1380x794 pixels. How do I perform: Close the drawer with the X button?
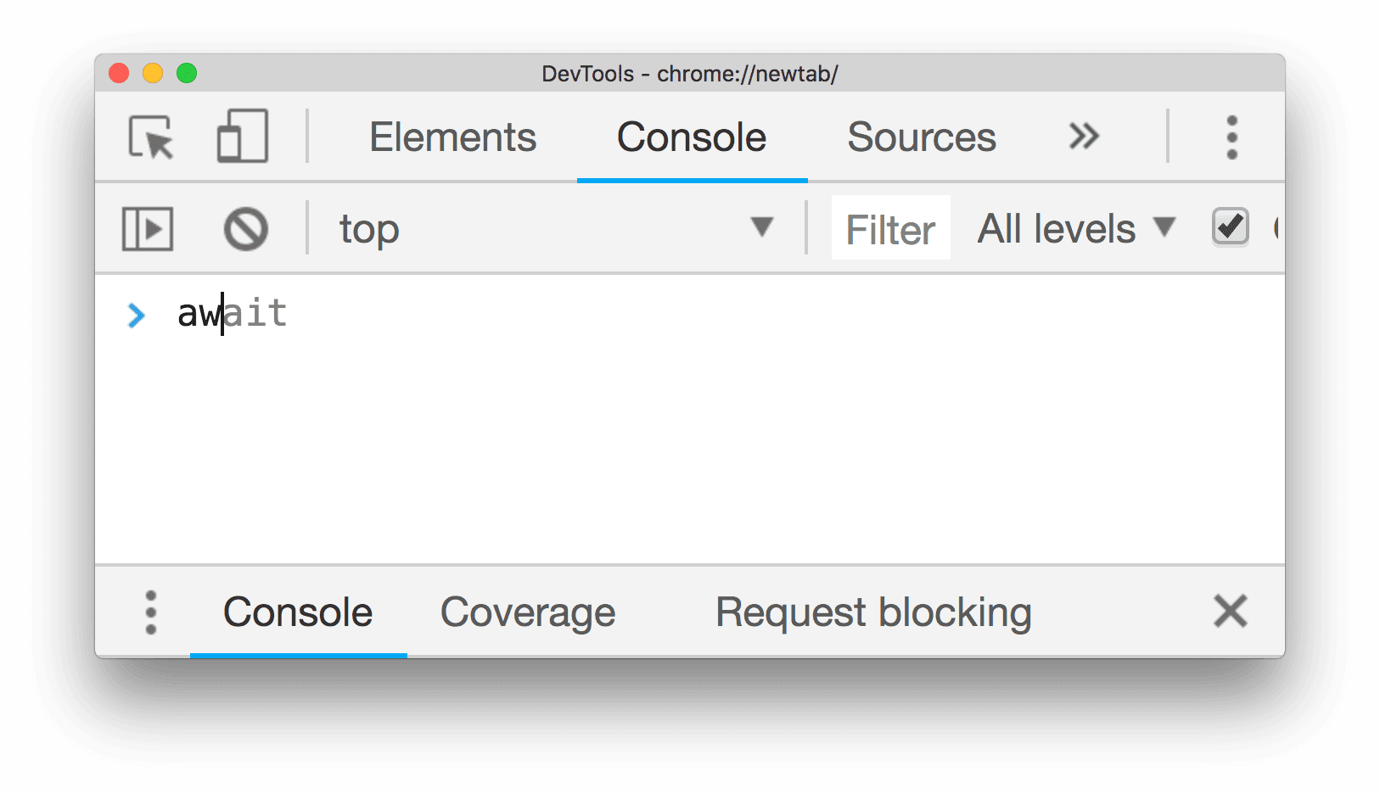(x=1230, y=611)
